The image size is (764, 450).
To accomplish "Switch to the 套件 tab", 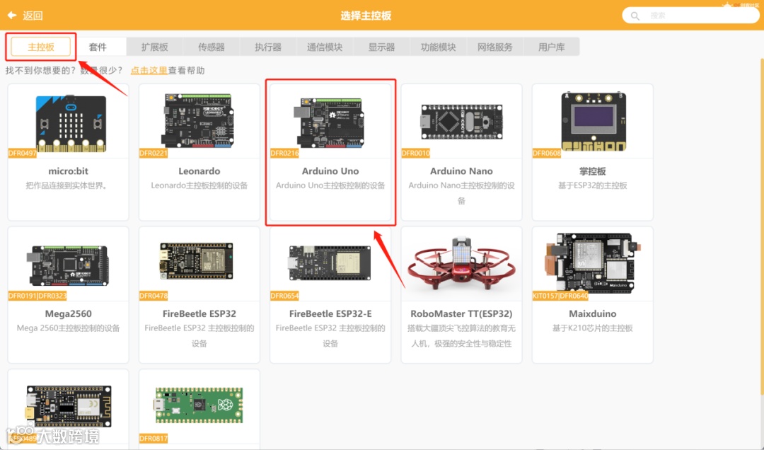I will (98, 47).
